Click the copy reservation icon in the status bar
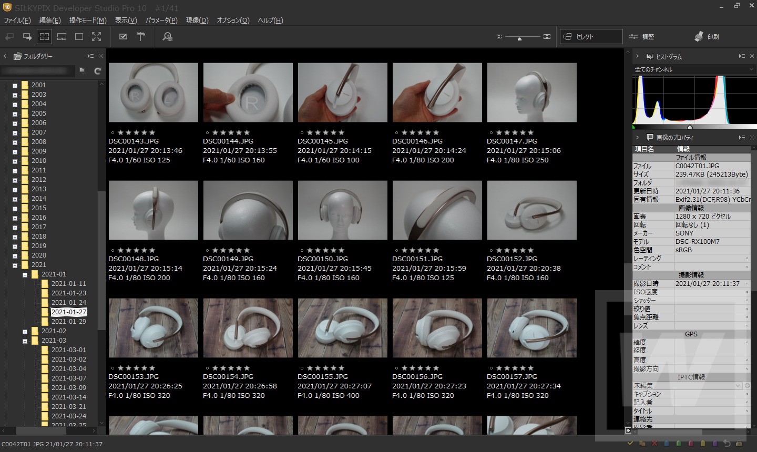The image size is (757, 452). (x=642, y=444)
